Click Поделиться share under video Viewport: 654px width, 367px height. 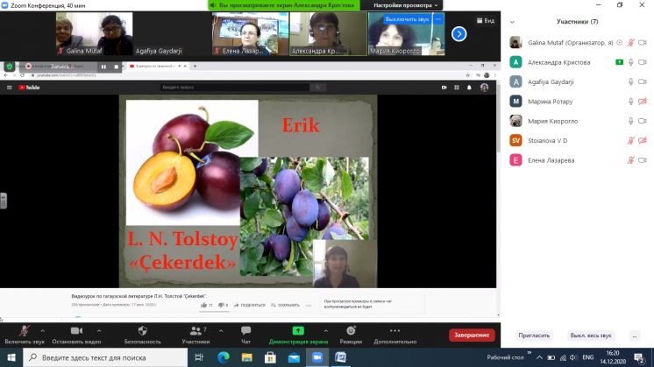point(250,306)
